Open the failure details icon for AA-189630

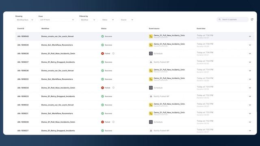(113, 122)
